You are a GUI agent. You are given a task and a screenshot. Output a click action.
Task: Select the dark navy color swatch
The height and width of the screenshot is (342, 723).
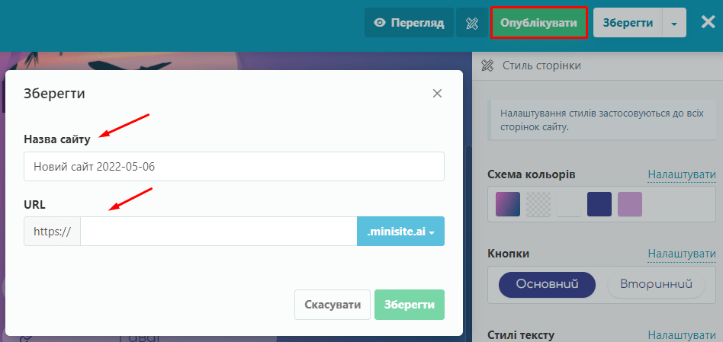(x=599, y=204)
